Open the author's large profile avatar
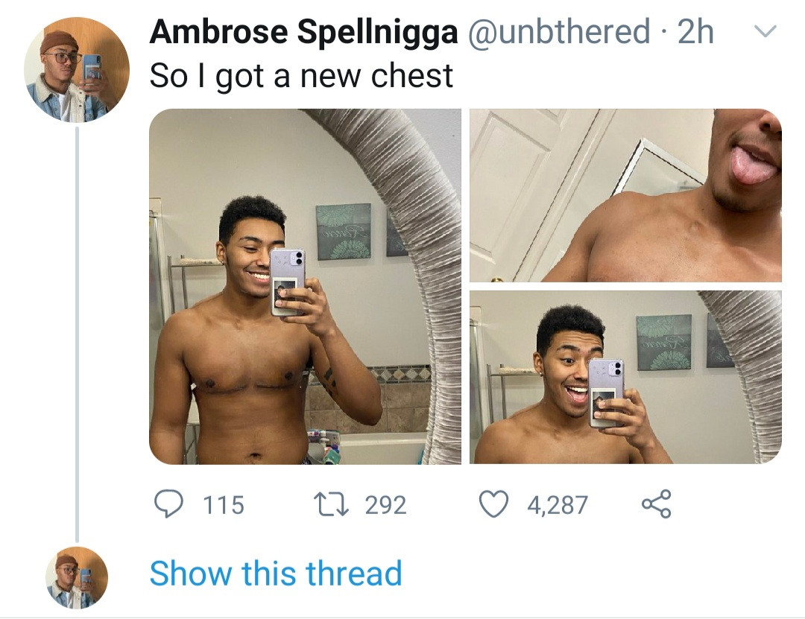This screenshot has width=805, height=619. point(77,70)
